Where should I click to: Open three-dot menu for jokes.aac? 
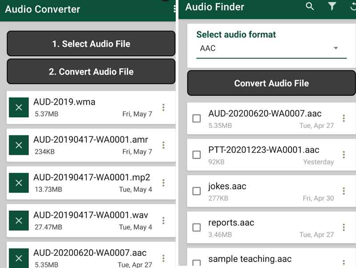(344, 191)
